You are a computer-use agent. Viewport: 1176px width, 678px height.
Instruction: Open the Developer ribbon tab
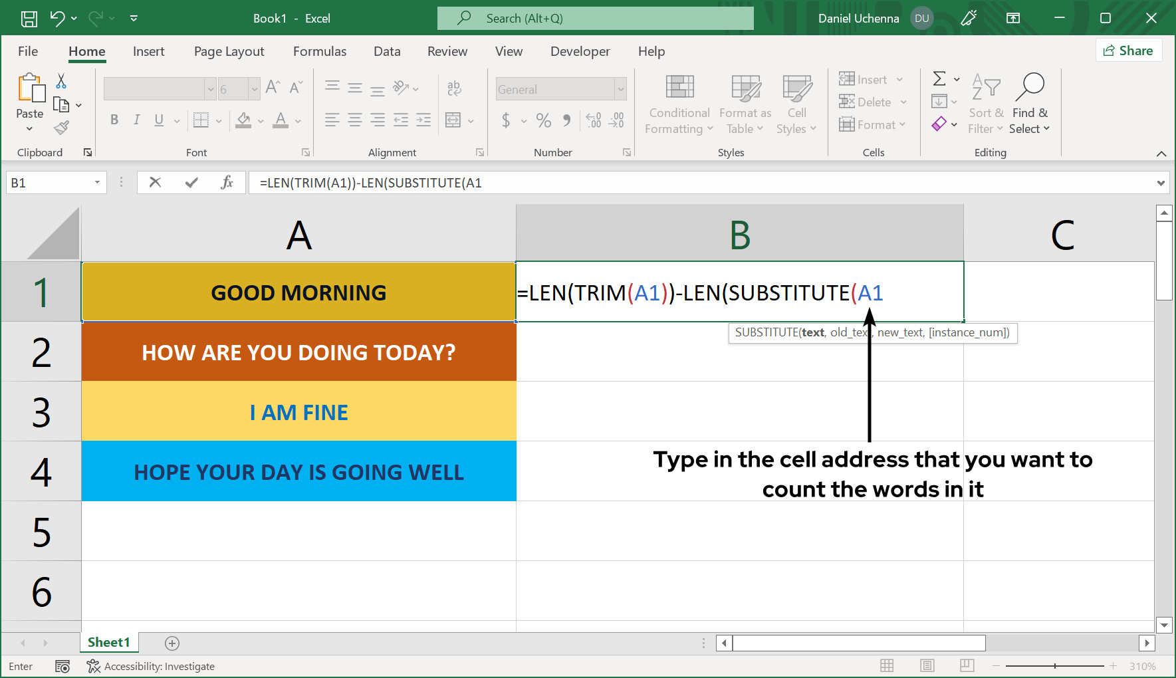[x=580, y=51]
